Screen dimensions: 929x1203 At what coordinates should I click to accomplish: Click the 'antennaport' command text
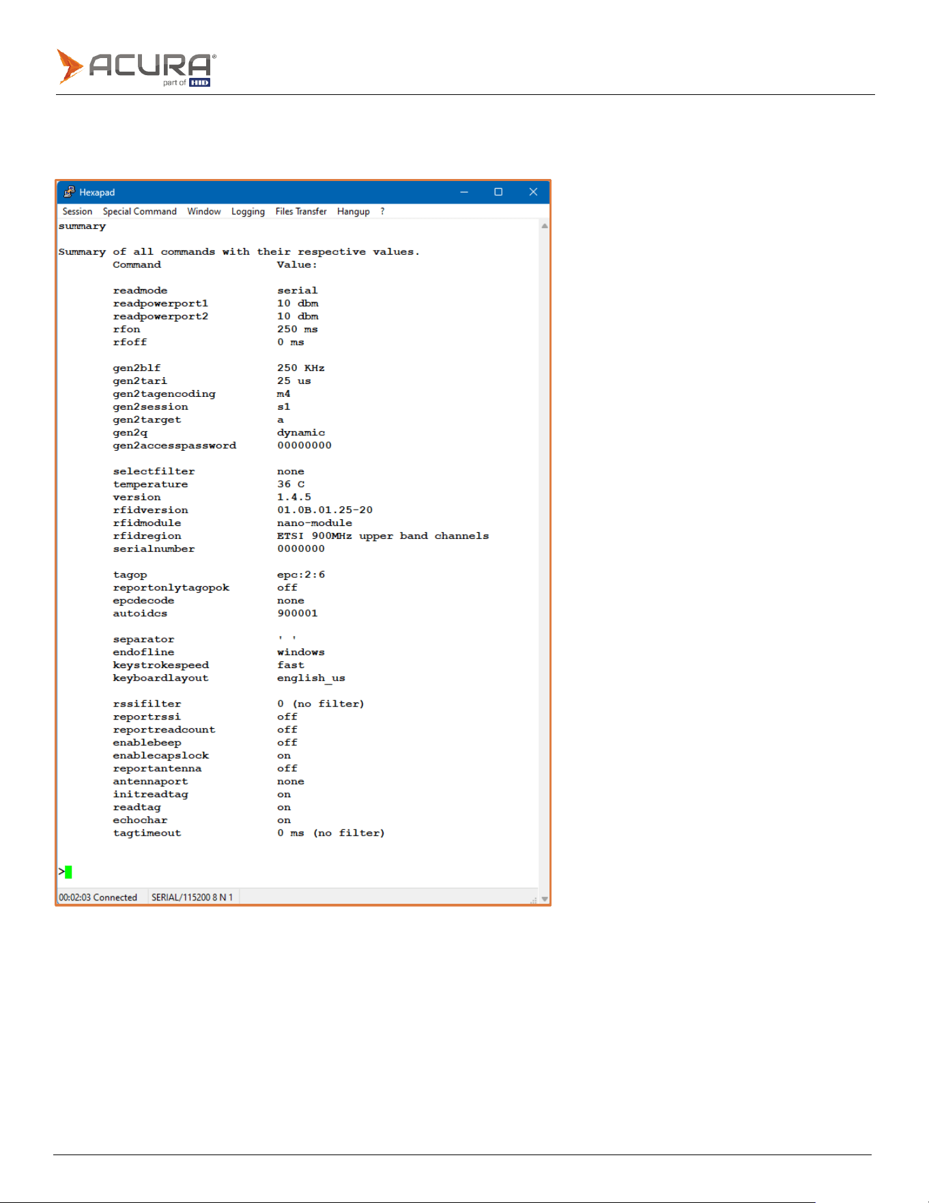coord(150,782)
